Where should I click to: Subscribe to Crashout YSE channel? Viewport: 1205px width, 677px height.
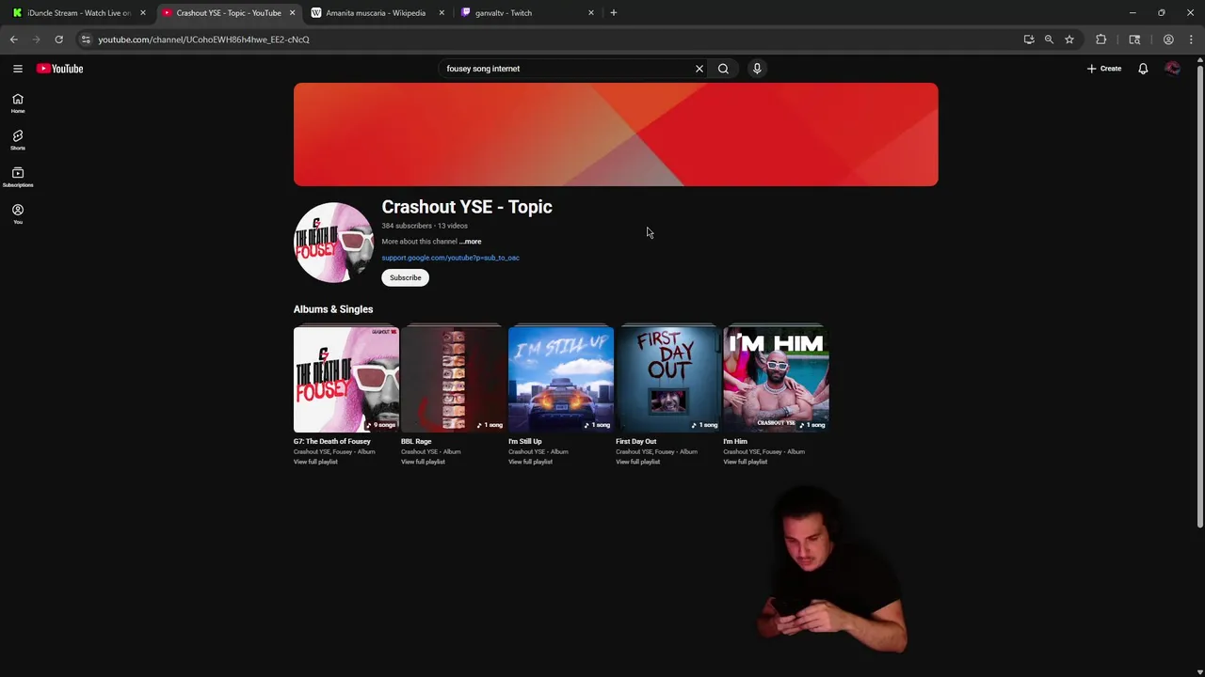coord(406,277)
